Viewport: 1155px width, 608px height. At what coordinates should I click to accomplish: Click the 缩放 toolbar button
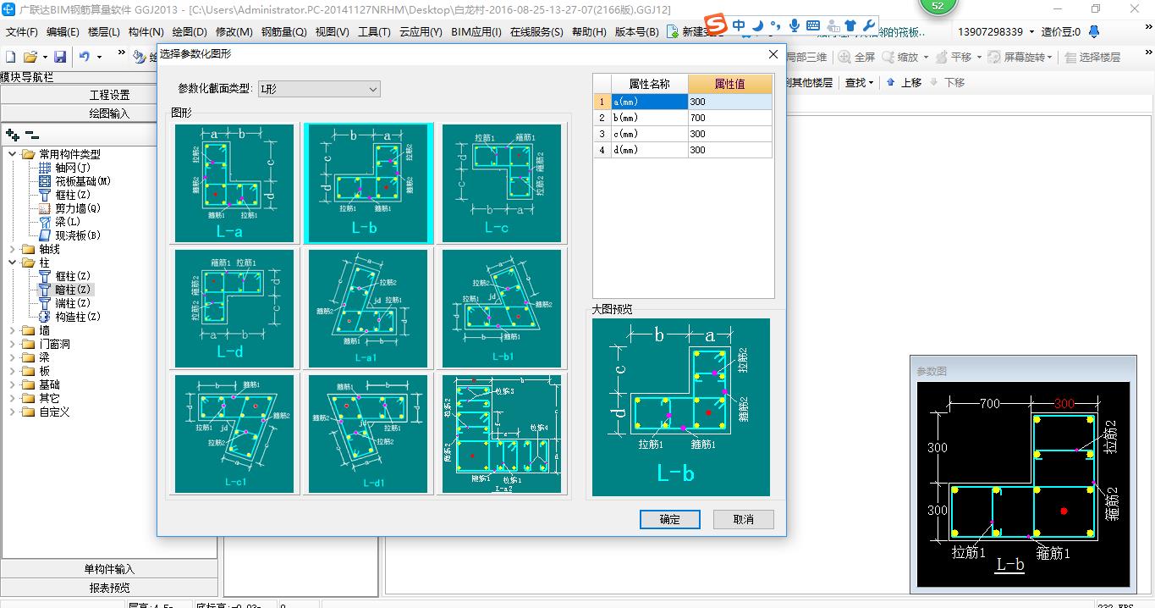900,57
